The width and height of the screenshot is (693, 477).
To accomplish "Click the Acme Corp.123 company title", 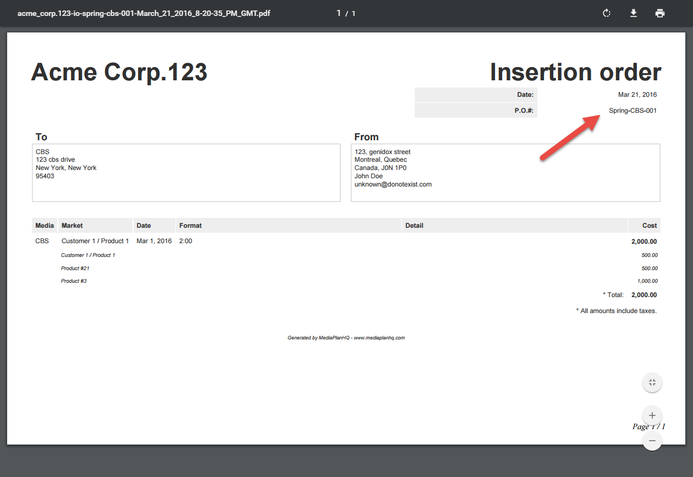I will click(119, 72).
